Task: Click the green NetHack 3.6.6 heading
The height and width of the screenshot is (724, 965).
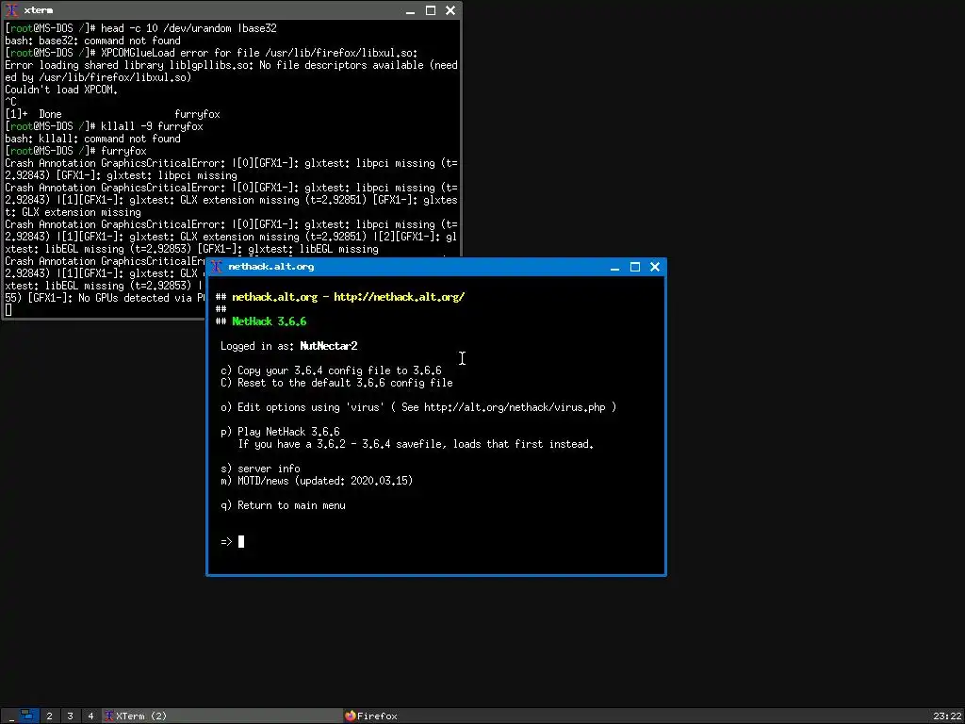Action: point(269,322)
